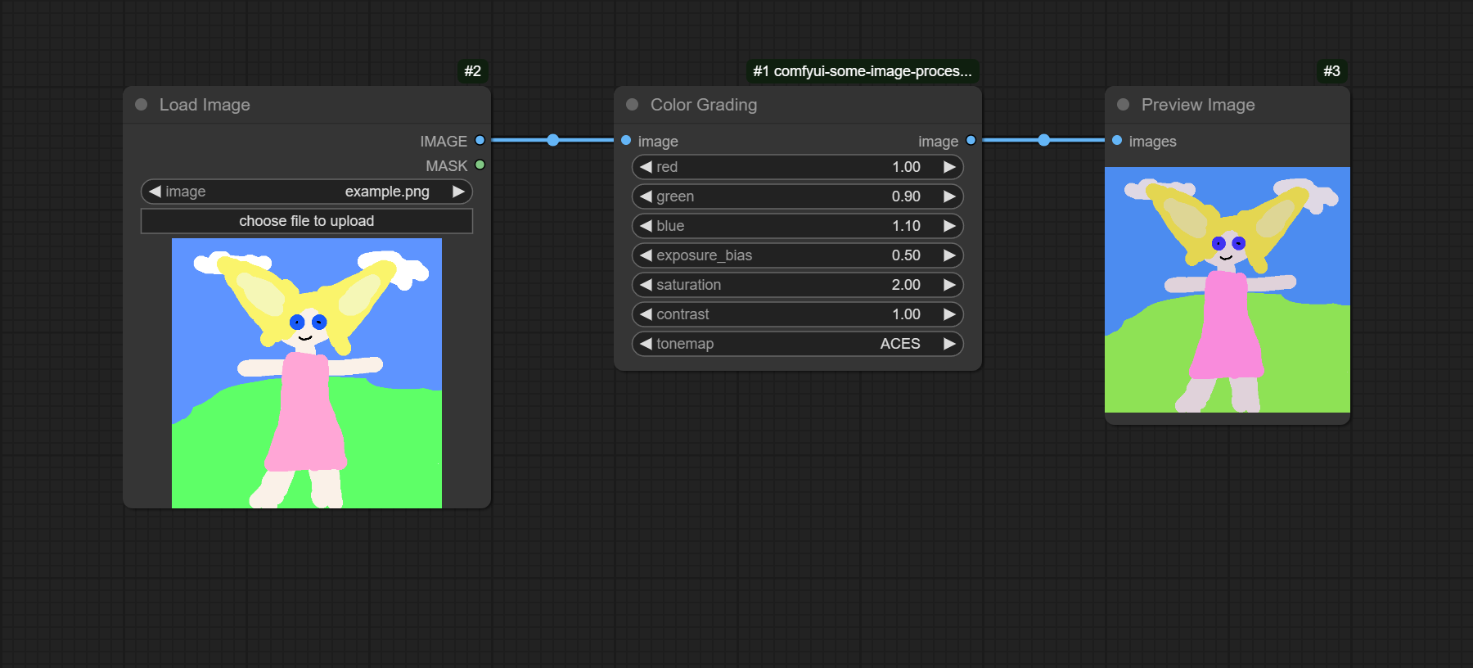Select next image file with right arrow
The image size is (1473, 668).
click(459, 192)
